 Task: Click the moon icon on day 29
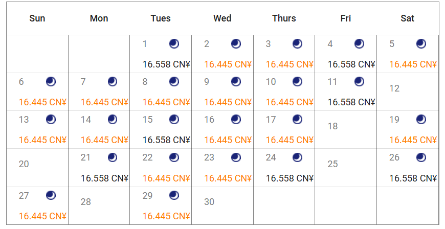pos(174,195)
